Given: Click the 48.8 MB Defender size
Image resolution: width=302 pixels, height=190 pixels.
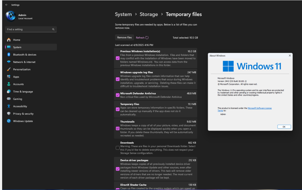Looking at the screenshot, I should coord(191,93).
